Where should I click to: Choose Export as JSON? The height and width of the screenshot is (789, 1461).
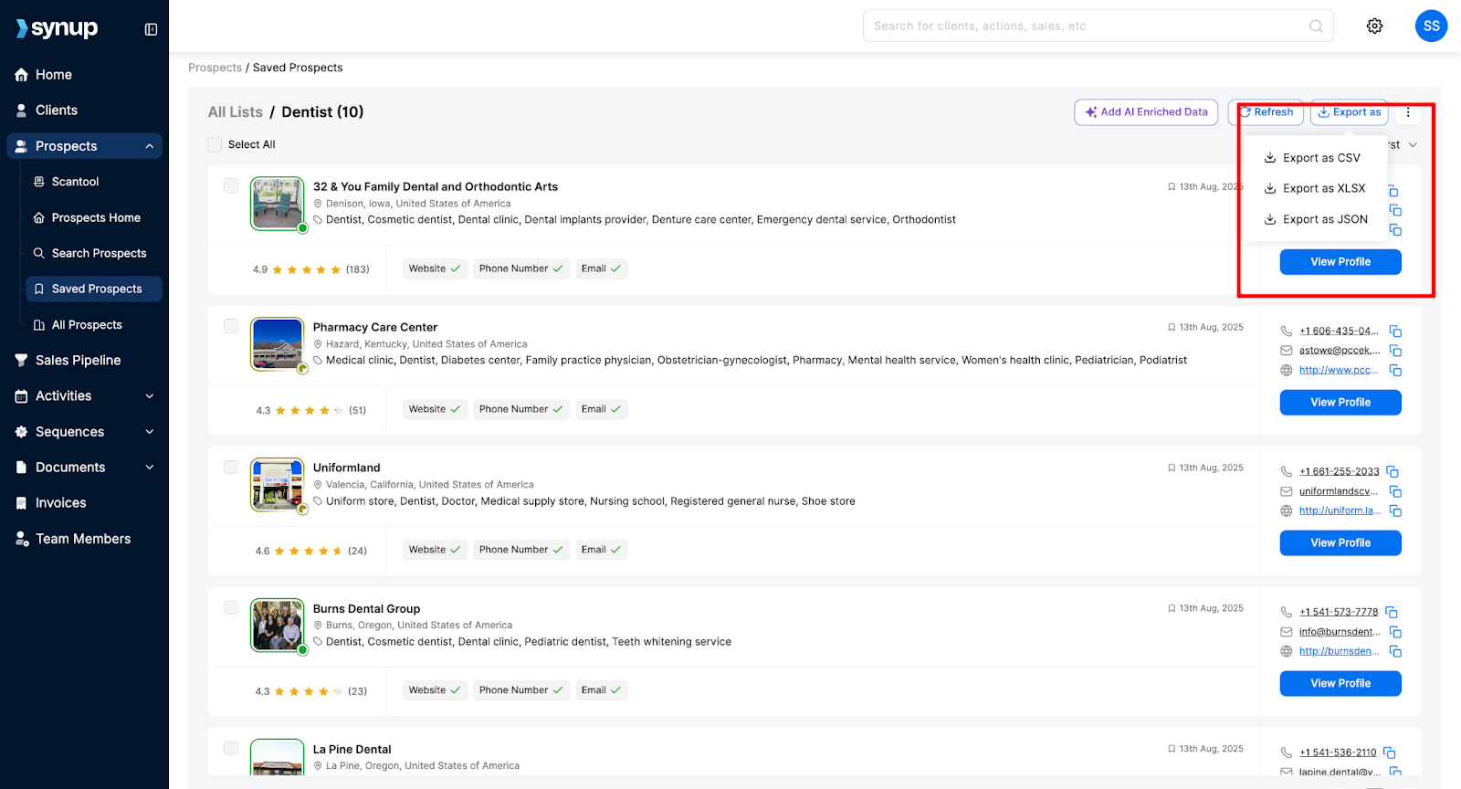(1315, 219)
